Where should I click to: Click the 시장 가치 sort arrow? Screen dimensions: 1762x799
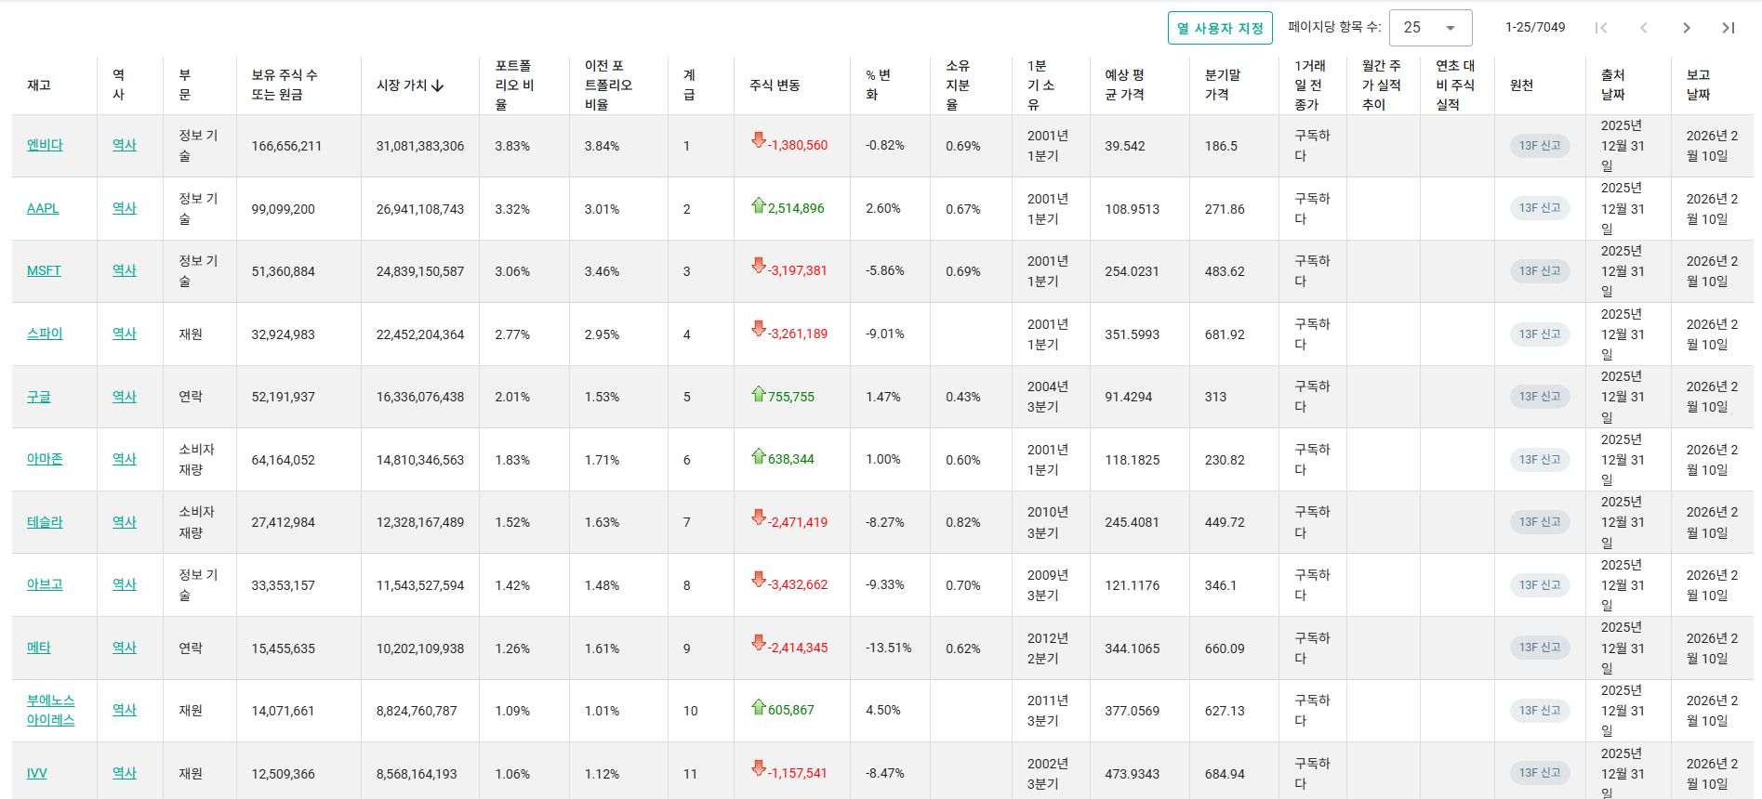click(438, 85)
